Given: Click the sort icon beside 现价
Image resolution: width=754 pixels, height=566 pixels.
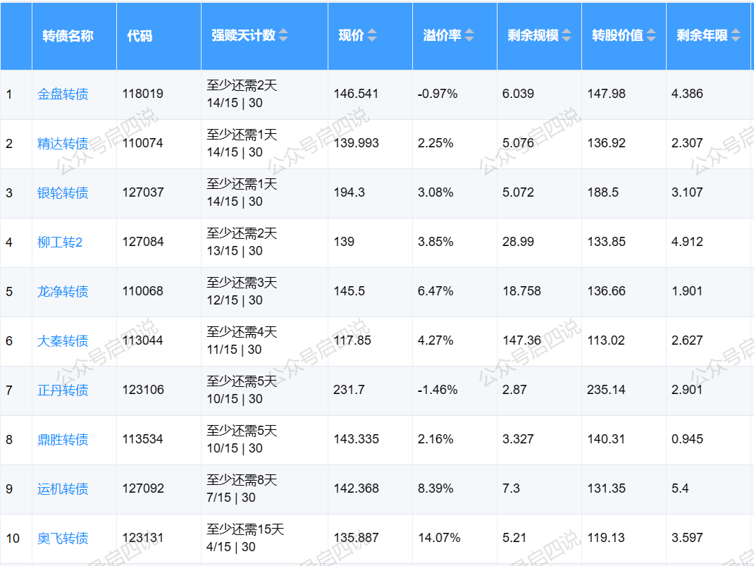Looking at the screenshot, I should coord(372,36).
